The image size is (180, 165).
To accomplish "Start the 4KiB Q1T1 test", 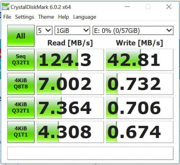I will (21, 132).
